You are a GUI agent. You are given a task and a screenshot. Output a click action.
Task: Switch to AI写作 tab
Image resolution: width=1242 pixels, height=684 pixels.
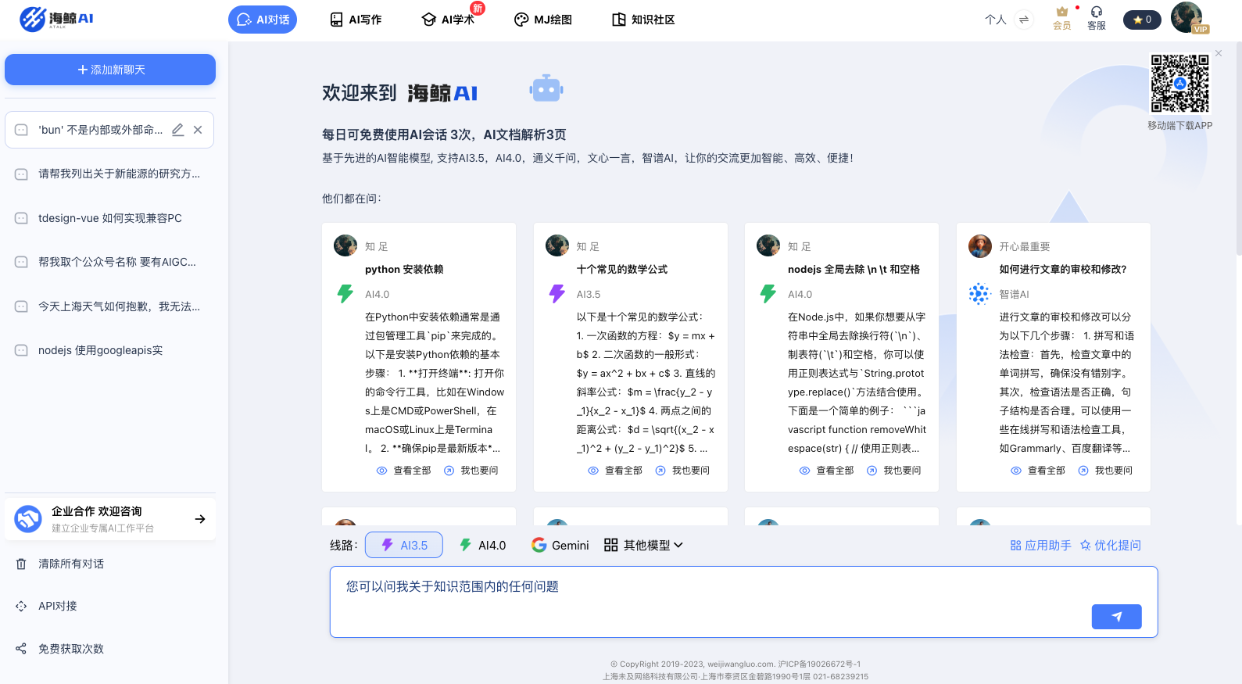tap(356, 20)
